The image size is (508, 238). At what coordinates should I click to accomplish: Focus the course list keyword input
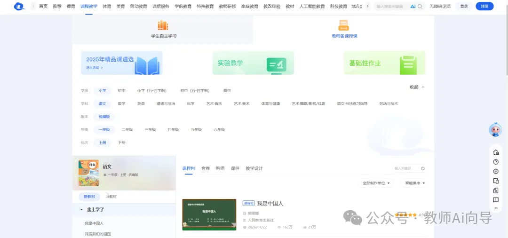pyautogui.click(x=406, y=168)
